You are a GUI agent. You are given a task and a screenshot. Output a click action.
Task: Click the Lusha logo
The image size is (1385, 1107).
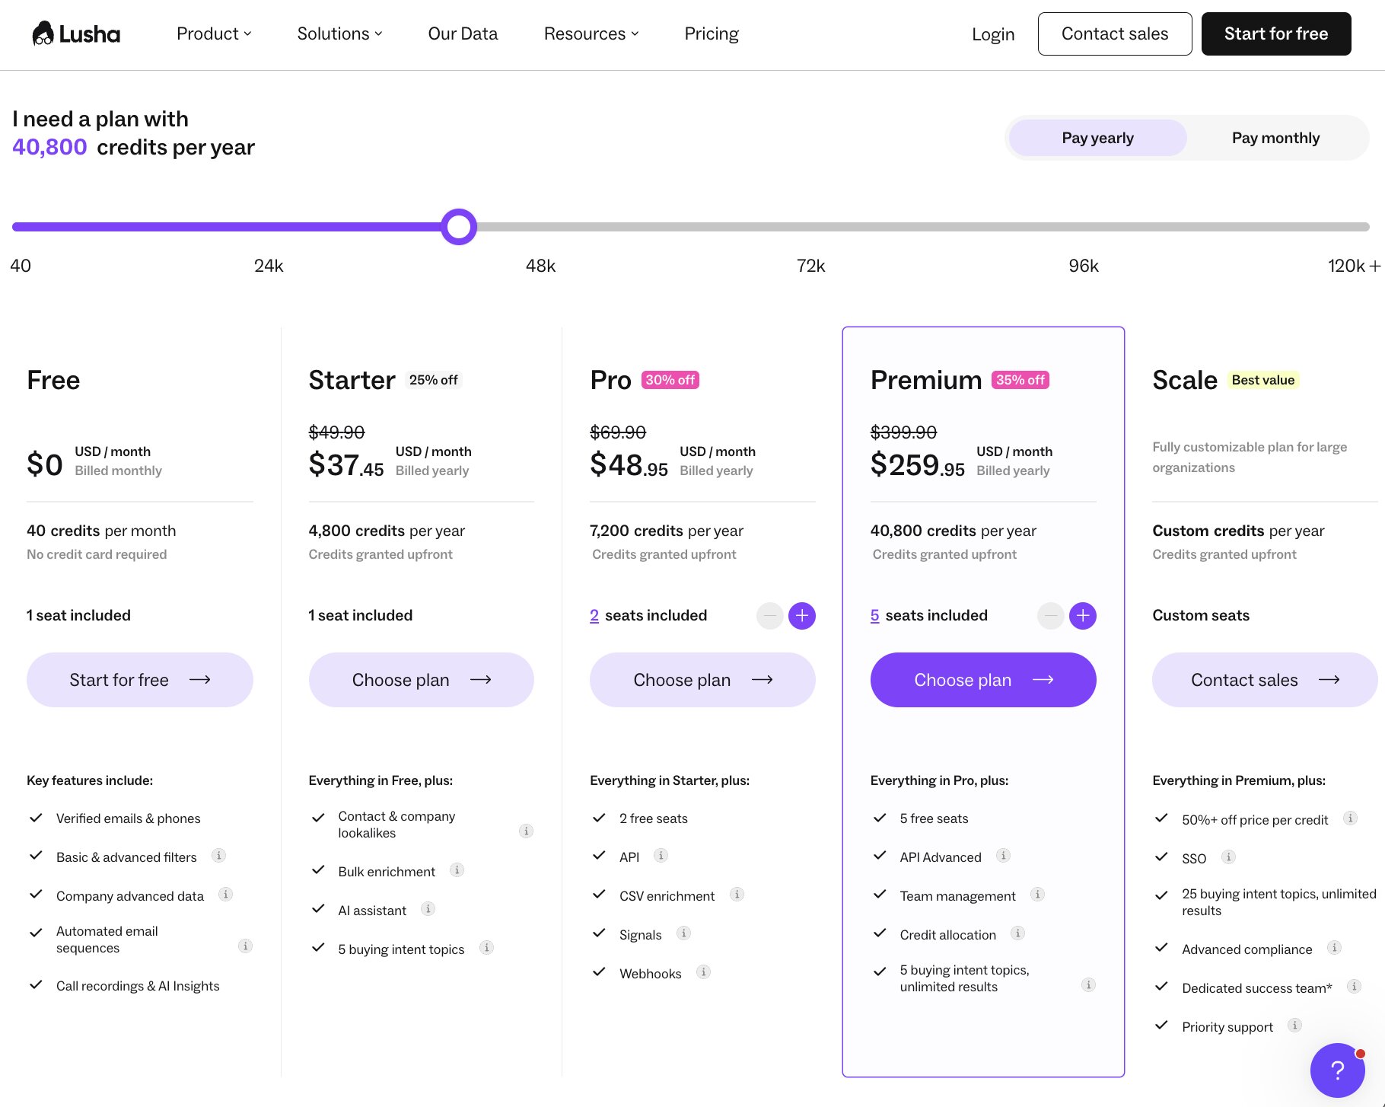(76, 33)
